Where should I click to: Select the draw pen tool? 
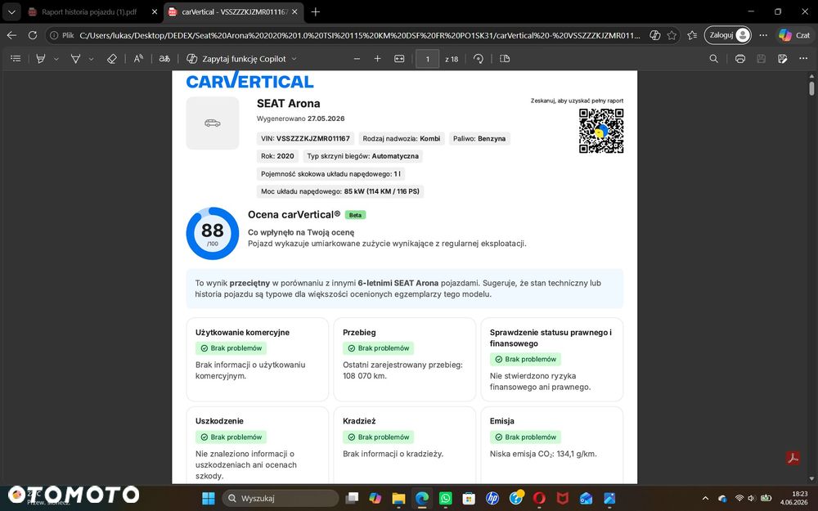(75, 59)
